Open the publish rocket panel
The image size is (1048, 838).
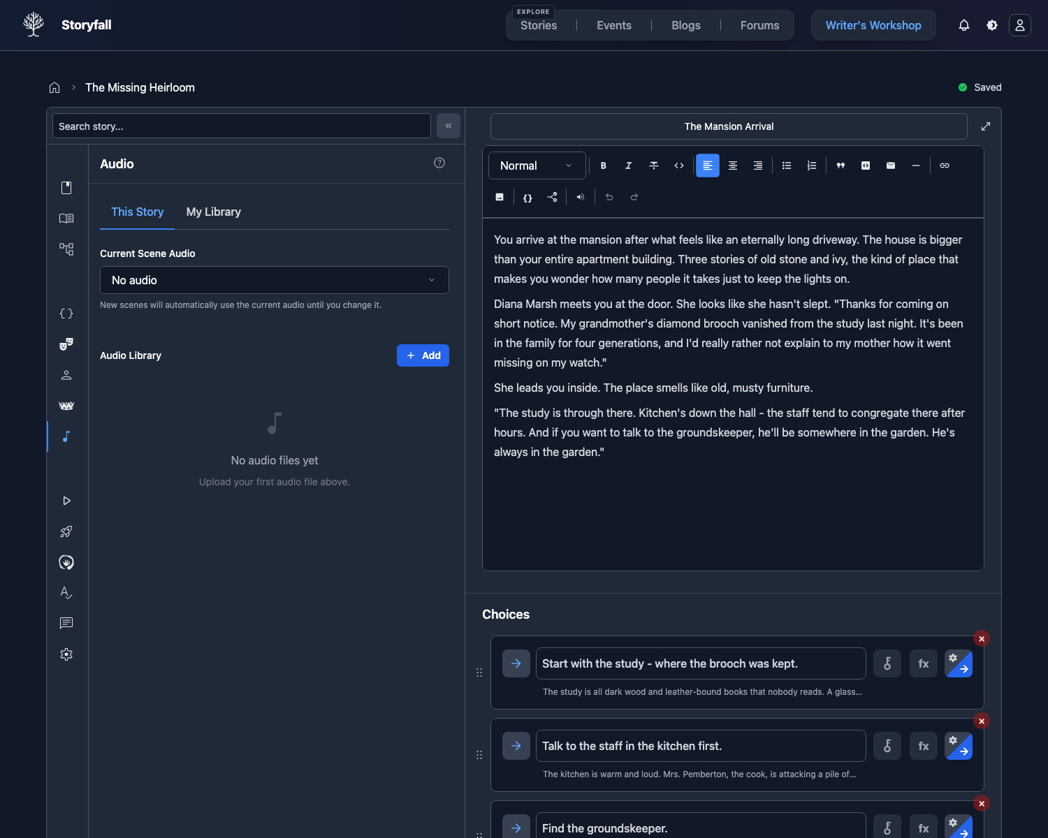click(66, 531)
